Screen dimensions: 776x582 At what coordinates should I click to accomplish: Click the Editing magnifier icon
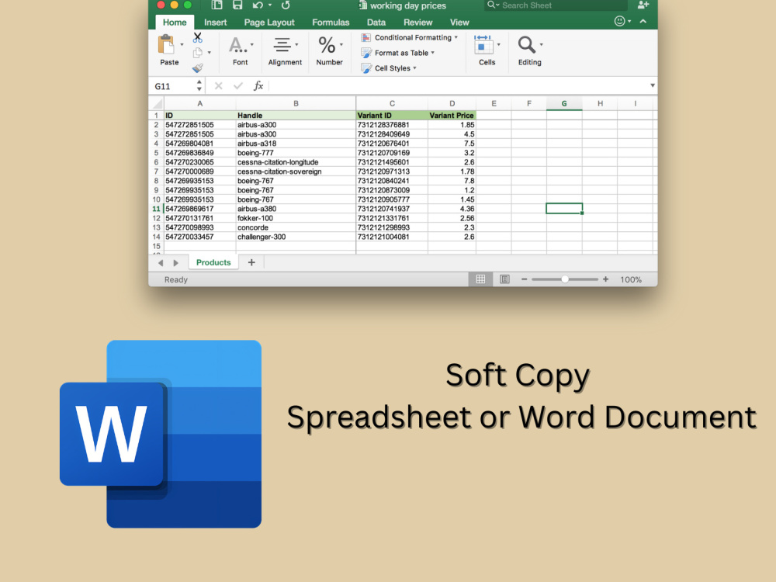[x=527, y=44]
